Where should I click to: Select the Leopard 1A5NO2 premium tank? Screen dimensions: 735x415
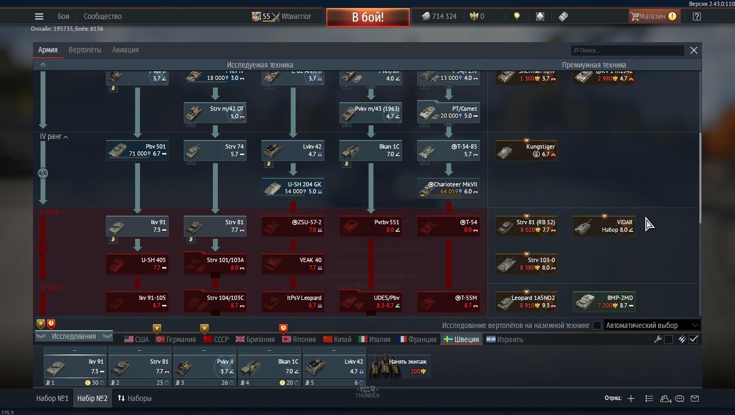526,302
